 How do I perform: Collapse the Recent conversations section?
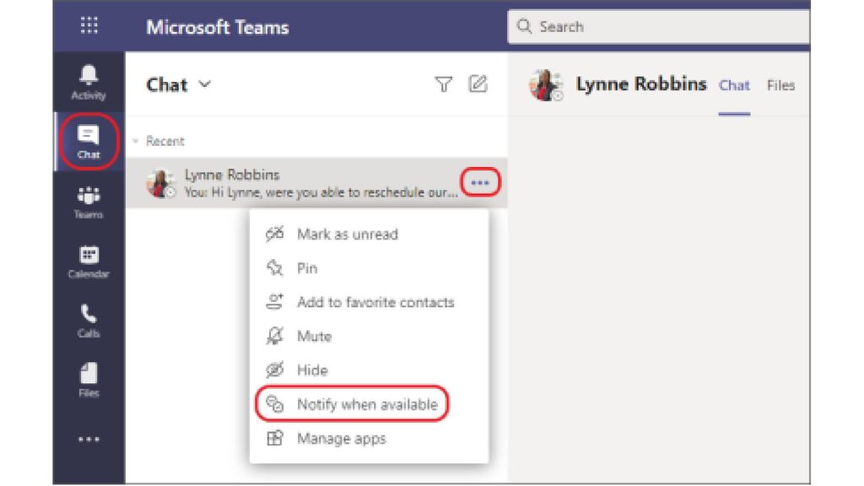click(138, 141)
